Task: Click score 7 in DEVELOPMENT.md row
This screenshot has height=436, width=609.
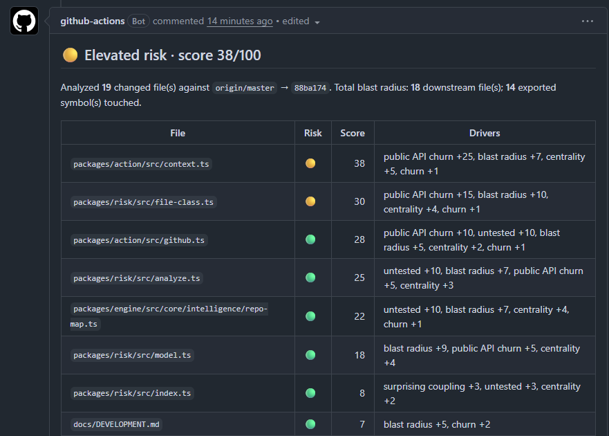Action: click(x=362, y=425)
